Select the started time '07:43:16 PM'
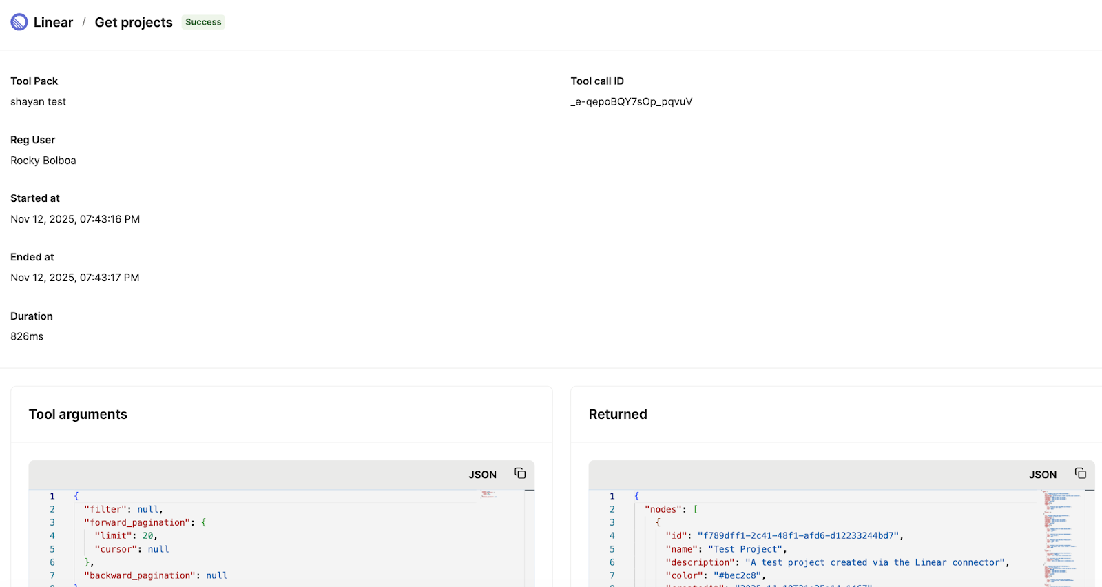Screen dimensions: 1102x587 click(x=110, y=219)
